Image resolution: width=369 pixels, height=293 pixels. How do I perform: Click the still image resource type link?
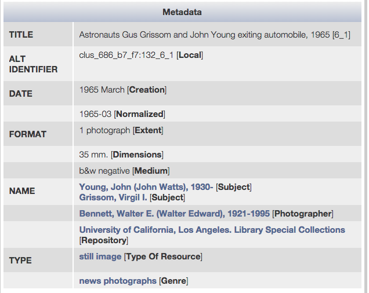point(100,256)
